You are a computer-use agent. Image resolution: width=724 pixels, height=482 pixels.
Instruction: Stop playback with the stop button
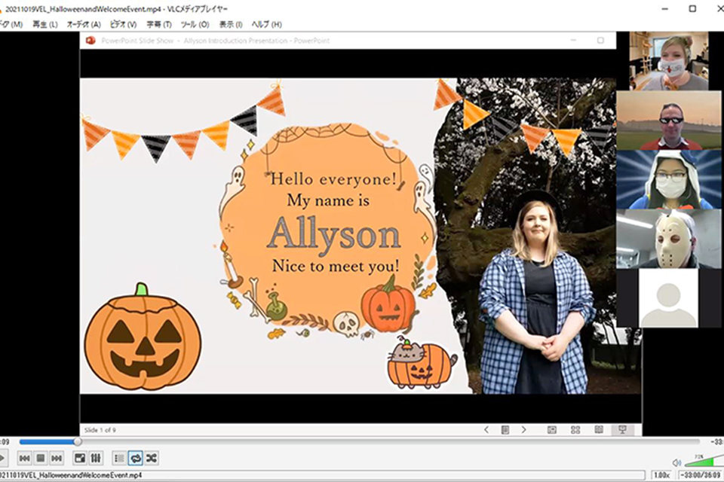(x=41, y=458)
